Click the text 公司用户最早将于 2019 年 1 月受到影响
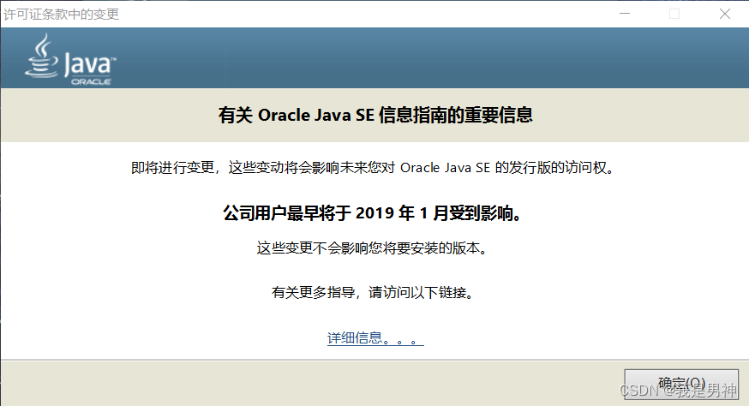This screenshot has height=406, width=749. (373, 213)
